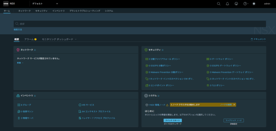Click the yellow warning triangle icon
Viewport: 276px width, 131px height.
[167, 105]
